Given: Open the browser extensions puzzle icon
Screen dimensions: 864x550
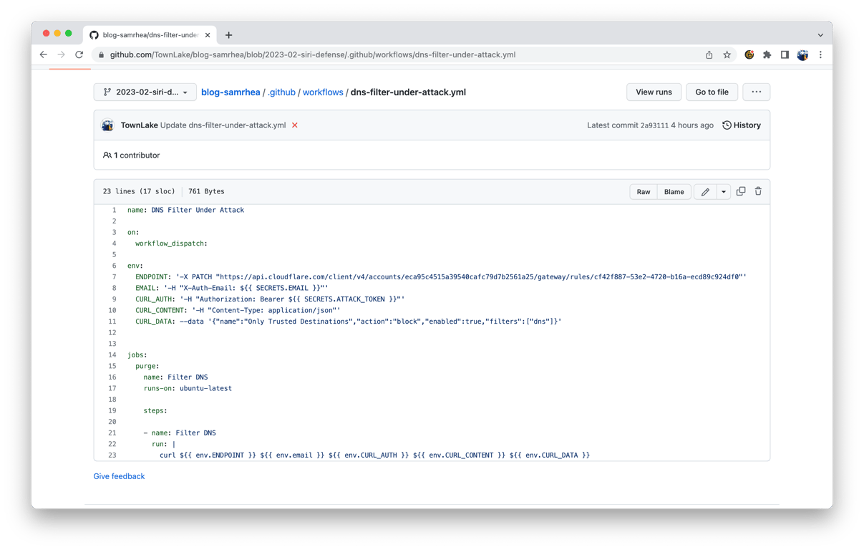Looking at the screenshot, I should pos(767,54).
